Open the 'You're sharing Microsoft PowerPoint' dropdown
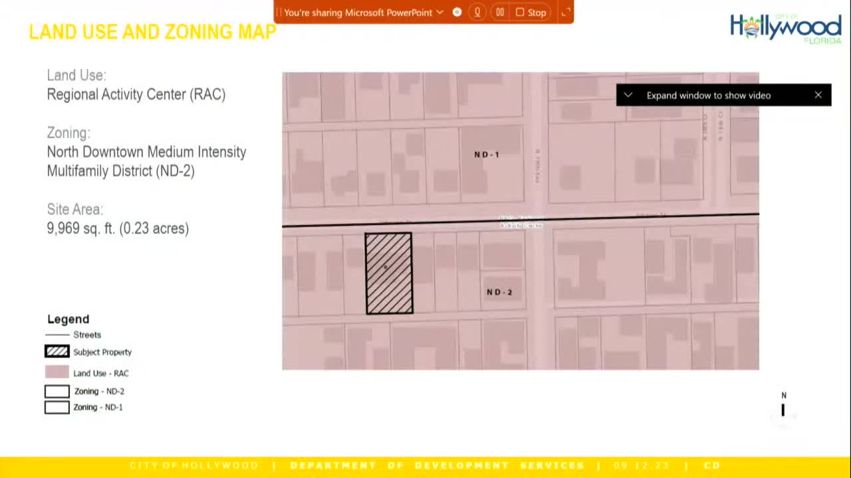This screenshot has height=478, width=851. [439, 12]
